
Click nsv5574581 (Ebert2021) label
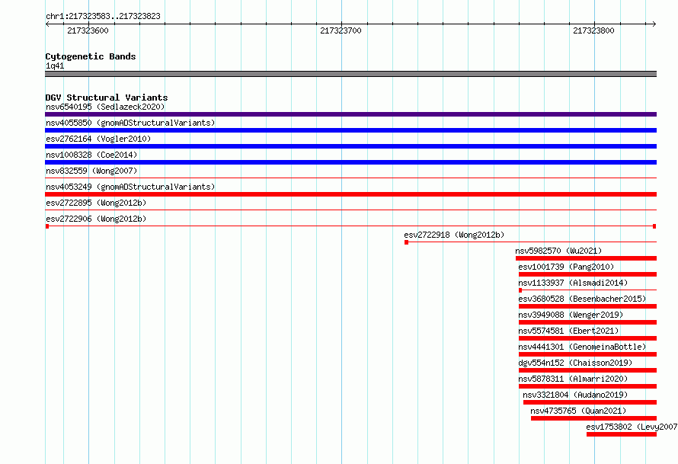click(x=568, y=331)
